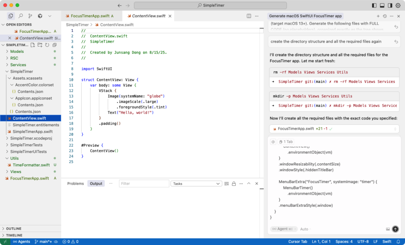Image resolution: width=405 pixels, height=245 pixels.
Task: Show additional panel tabs ellipsis
Action: [111, 184]
